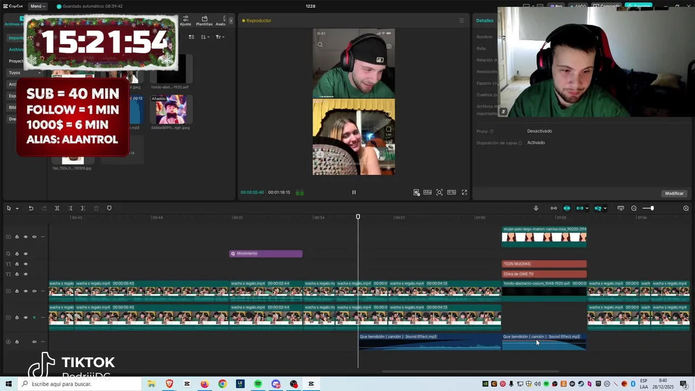The width and height of the screenshot is (695, 391).
Task: Select the "CON MUCHAS" text clip
Action: (x=544, y=264)
